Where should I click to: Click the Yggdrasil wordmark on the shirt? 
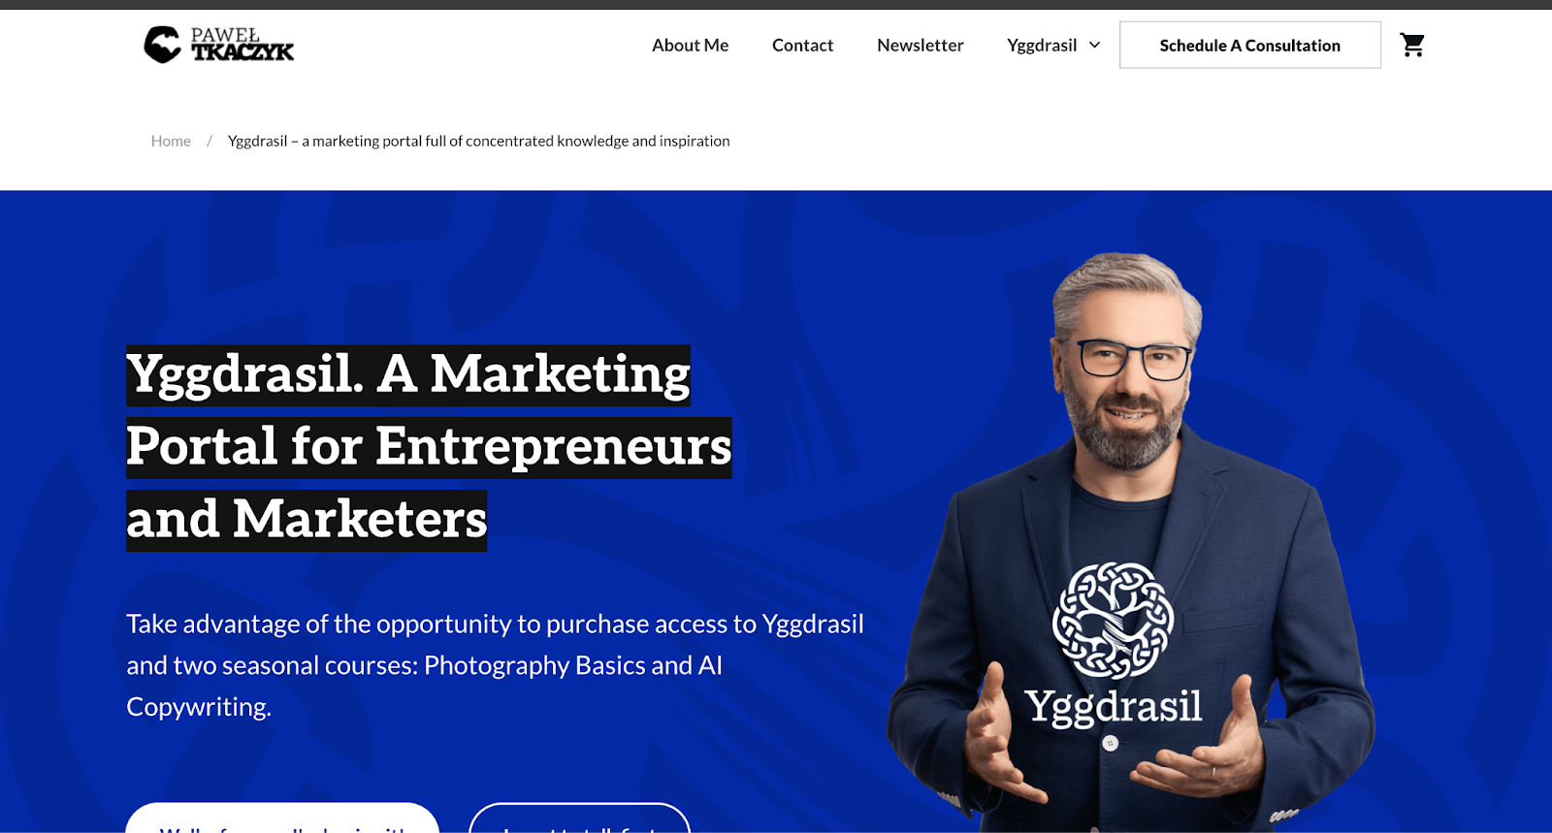[x=1114, y=707]
